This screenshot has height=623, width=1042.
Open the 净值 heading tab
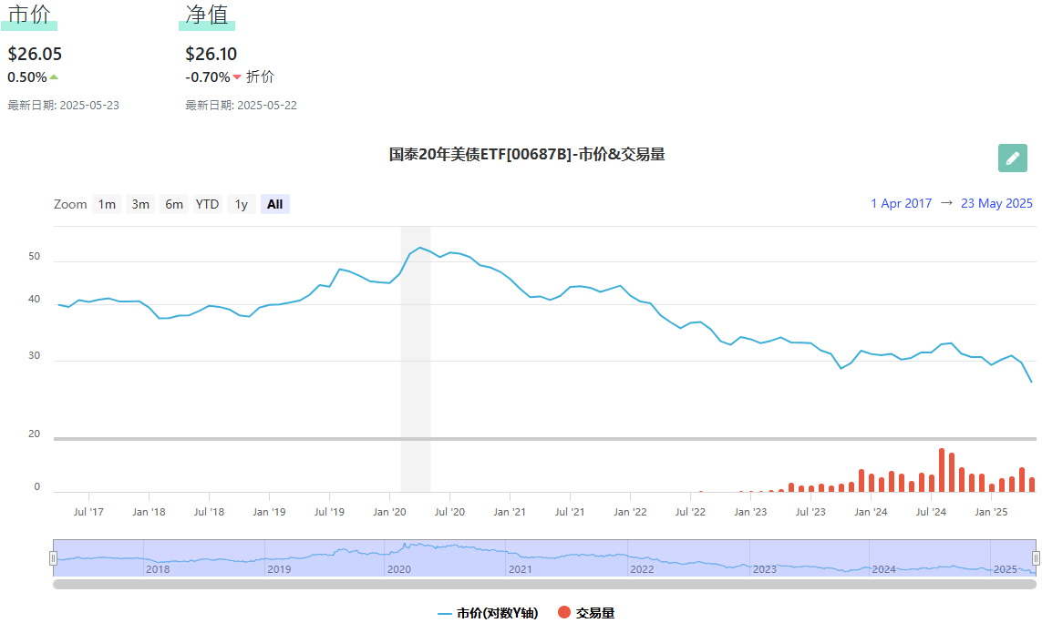tap(207, 15)
